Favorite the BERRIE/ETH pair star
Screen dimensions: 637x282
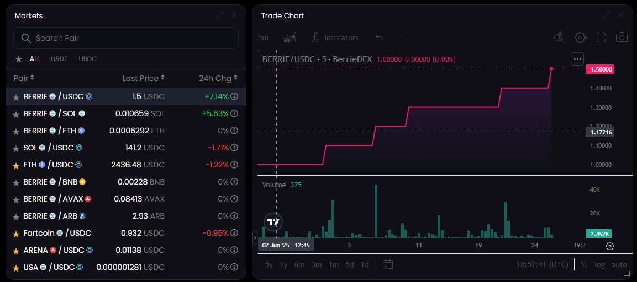16,131
